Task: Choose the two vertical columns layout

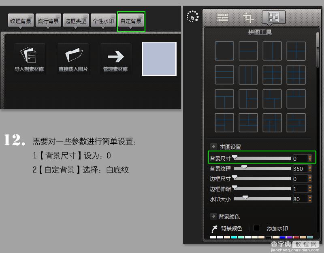Action: coord(272,51)
